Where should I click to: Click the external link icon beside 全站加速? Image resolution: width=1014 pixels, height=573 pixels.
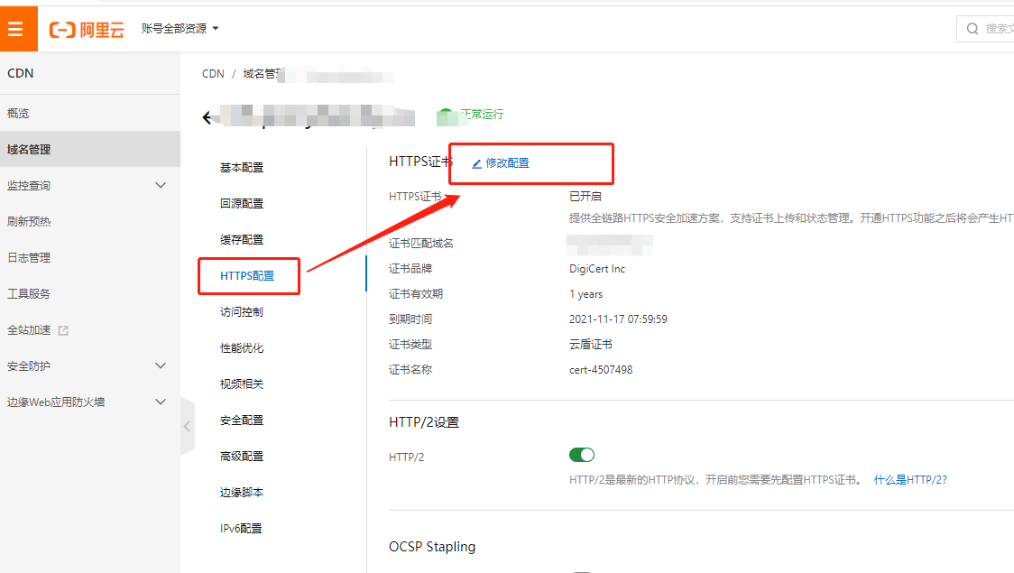pos(63,330)
